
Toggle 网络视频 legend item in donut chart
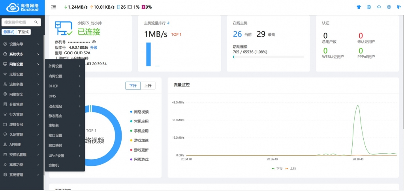(139, 112)
